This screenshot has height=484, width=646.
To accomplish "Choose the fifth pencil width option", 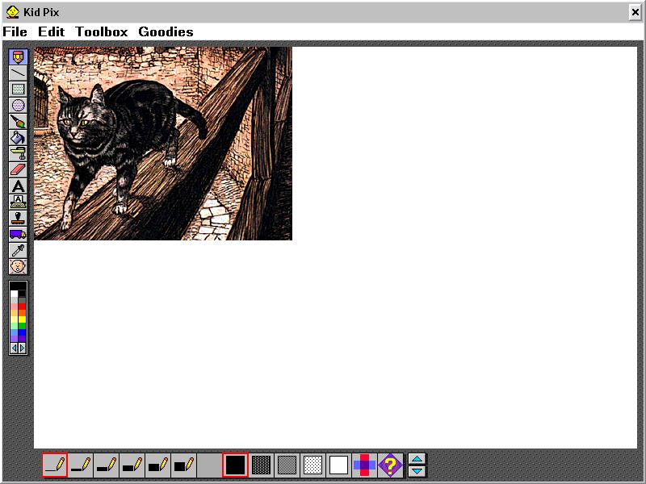I will click(157, 465).
